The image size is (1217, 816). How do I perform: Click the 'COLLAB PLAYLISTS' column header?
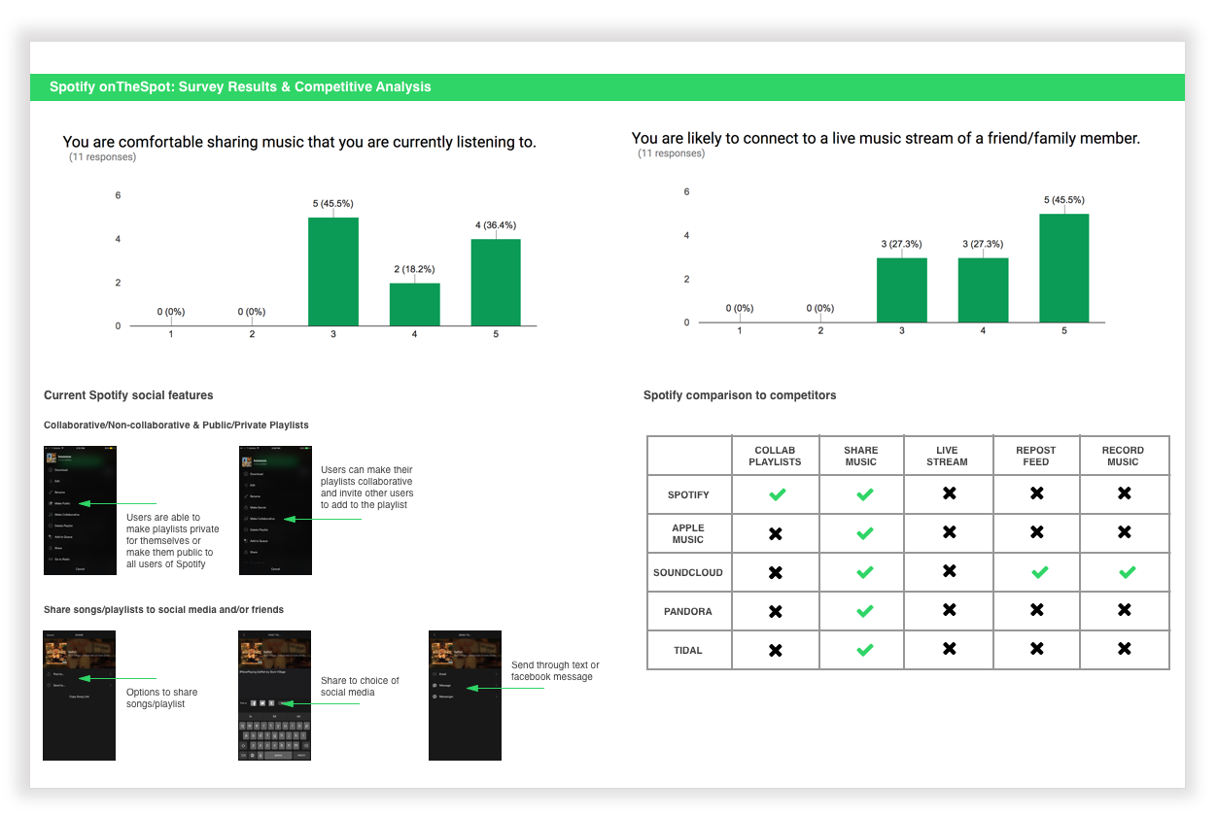coord(775,456)
